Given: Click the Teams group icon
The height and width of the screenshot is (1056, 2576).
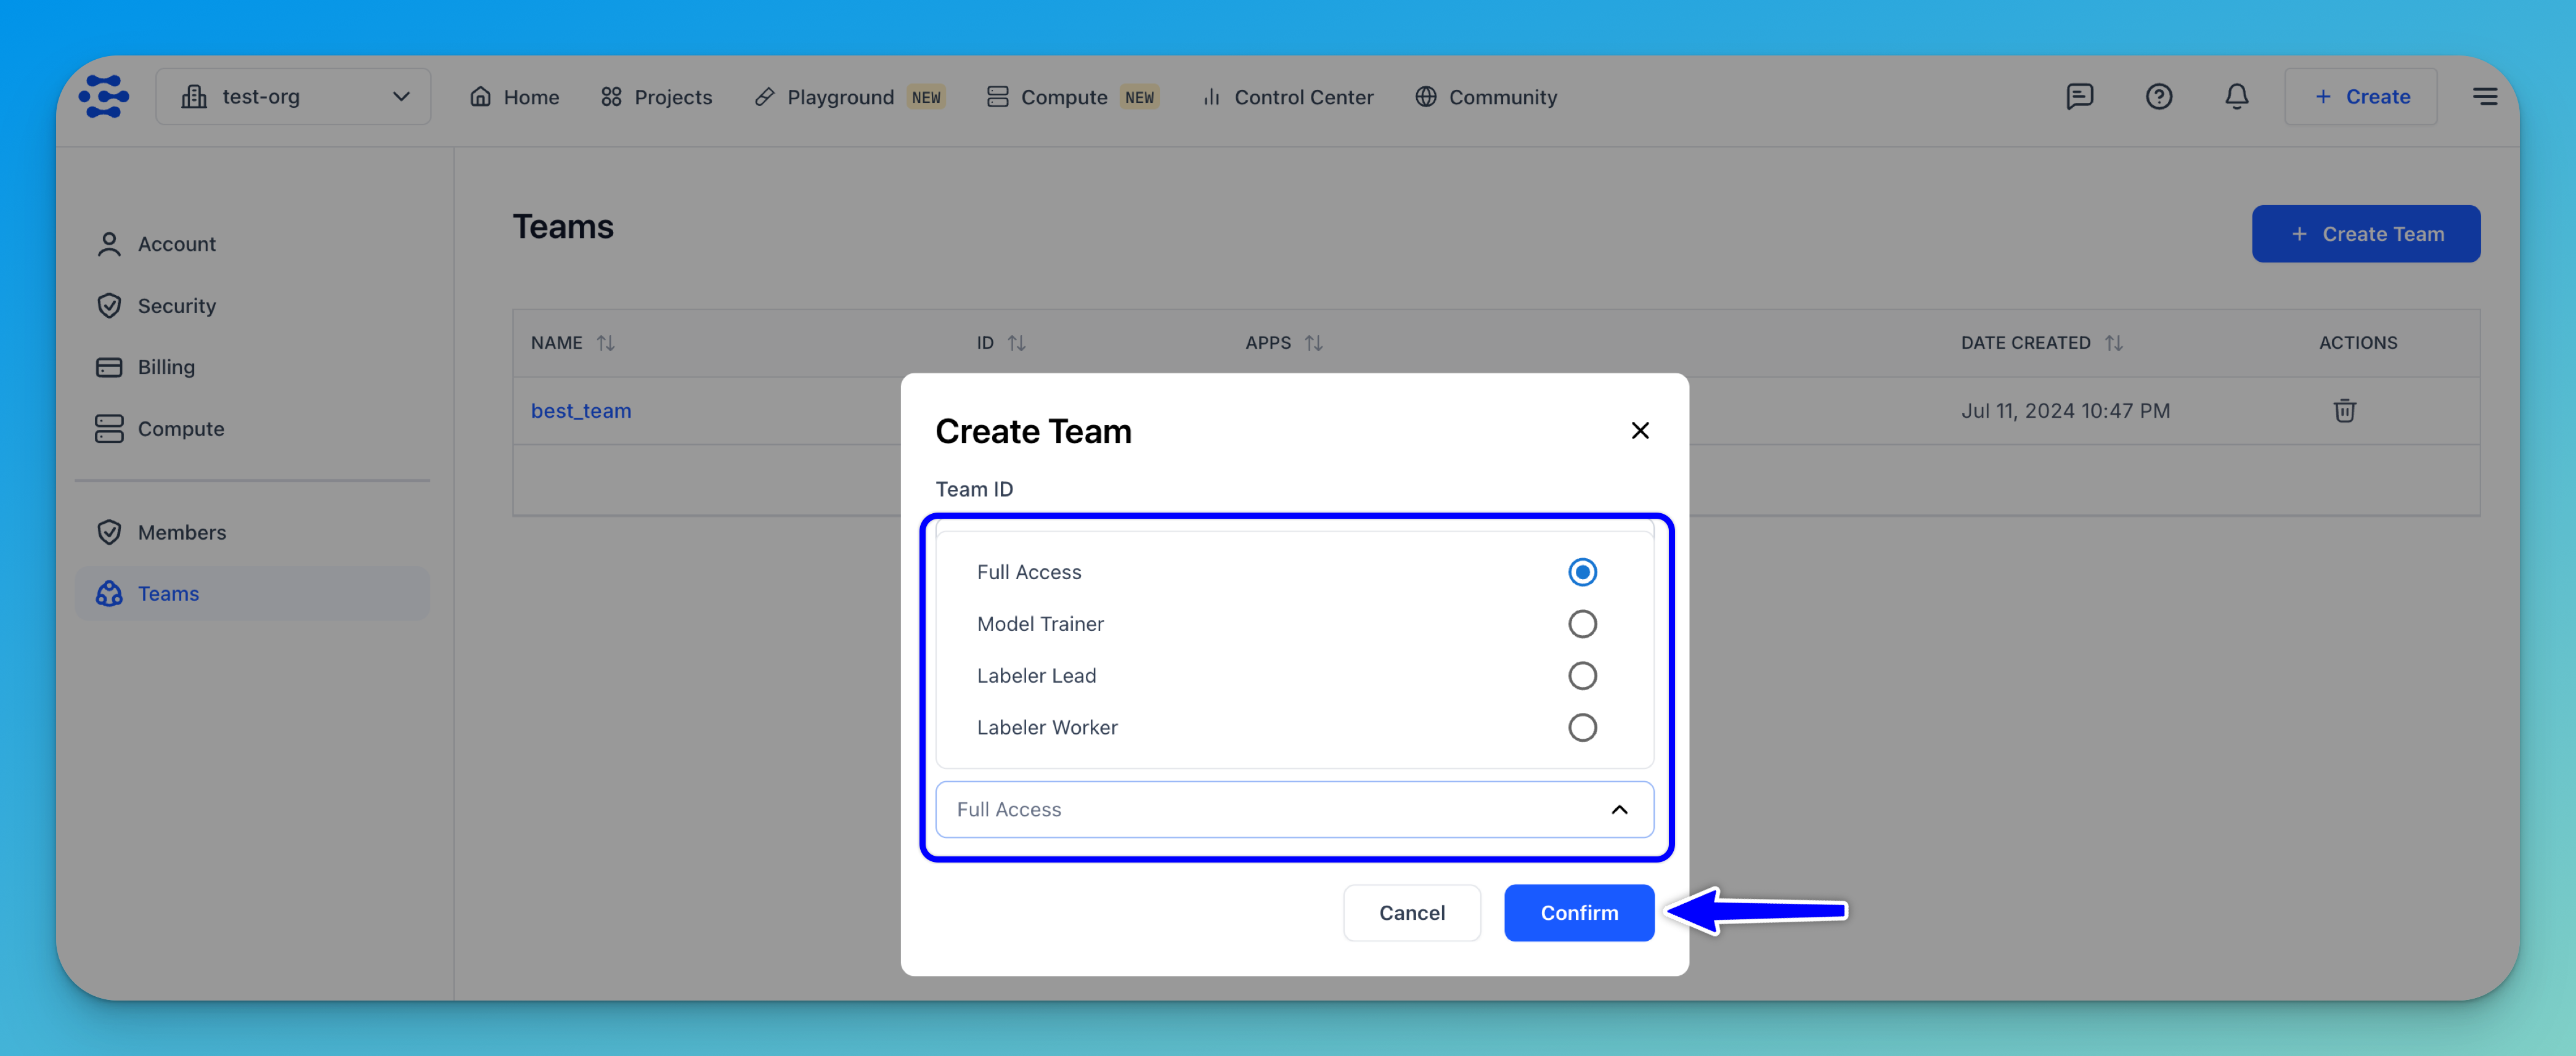Looking at the screenshot, I should [x=109, y=593].
